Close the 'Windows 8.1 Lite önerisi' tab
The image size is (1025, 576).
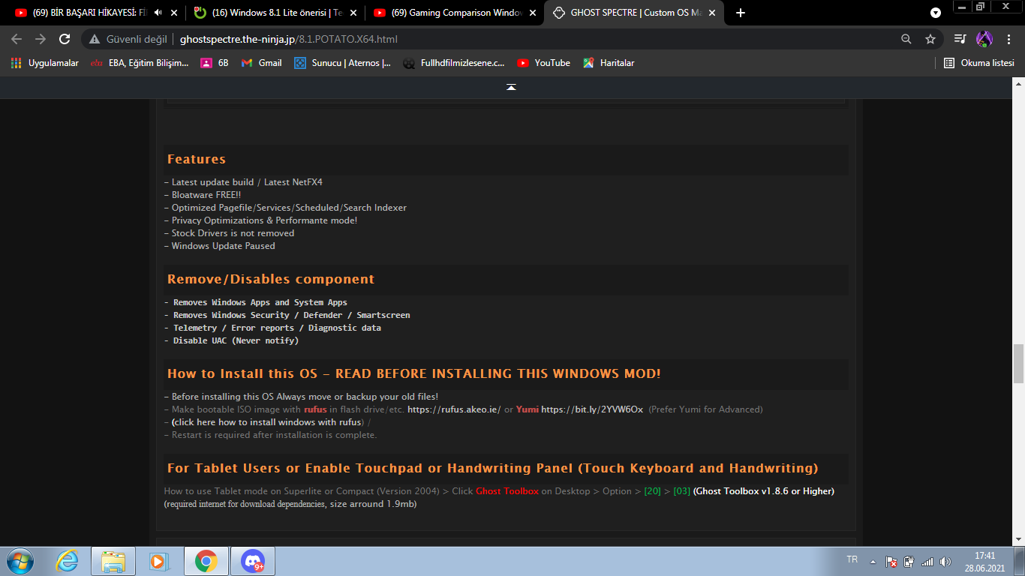click(x=354, y=13)
